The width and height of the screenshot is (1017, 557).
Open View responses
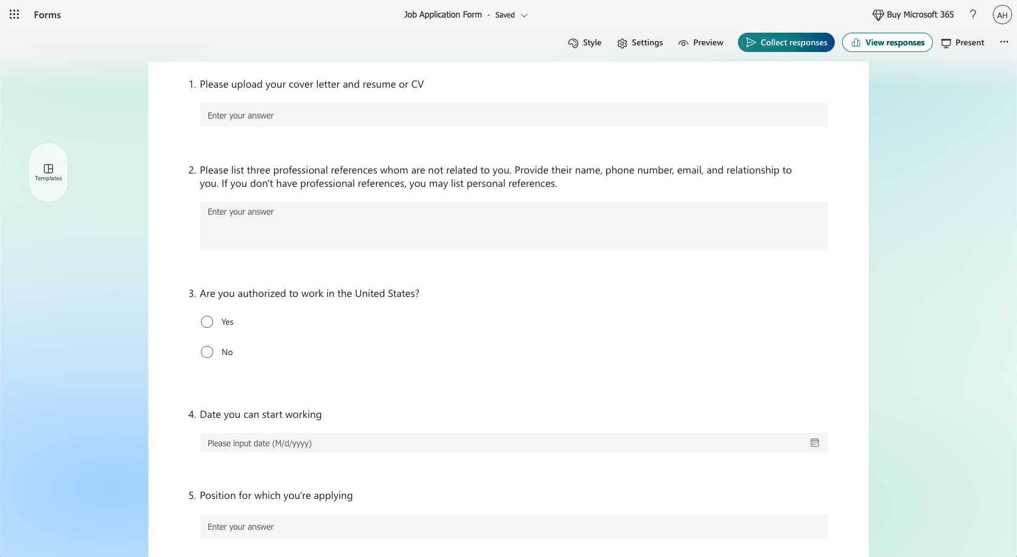click(887, 42)
